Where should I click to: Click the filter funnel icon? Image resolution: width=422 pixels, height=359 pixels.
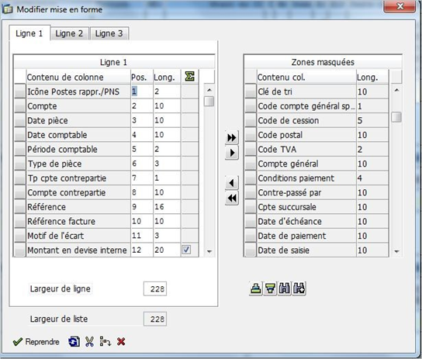(270, 288)
